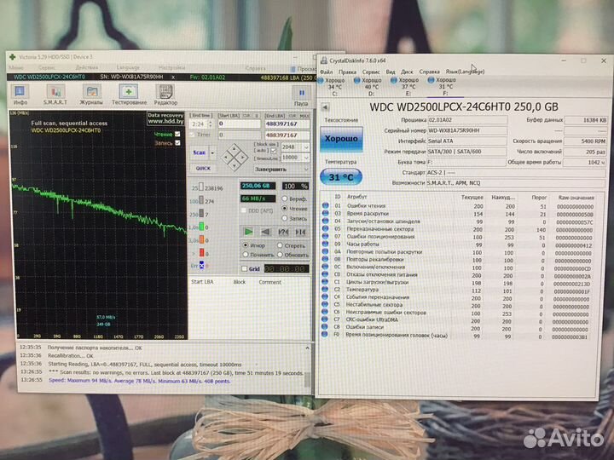Toggle the Чтение graph checkbox
614x460 pixels.
point(178,134)
